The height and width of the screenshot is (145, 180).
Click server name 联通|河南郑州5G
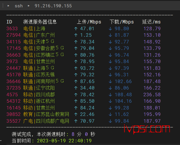[43, 81]
